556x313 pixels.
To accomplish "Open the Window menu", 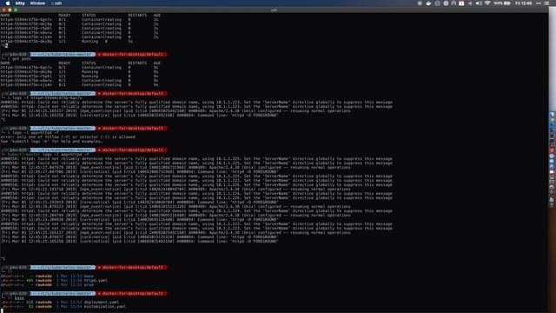I will (x=37, y=3).
